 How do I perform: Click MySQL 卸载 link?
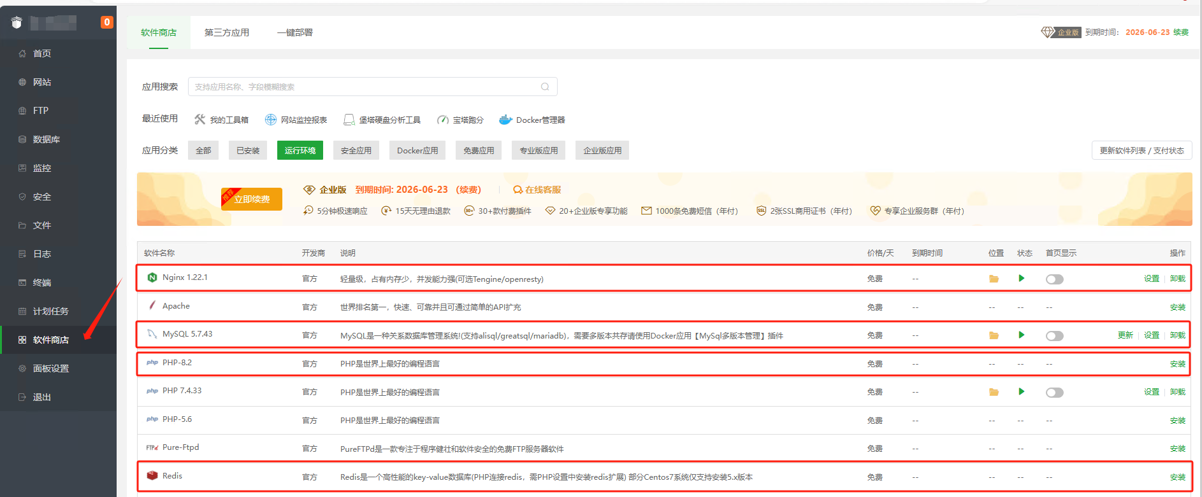1177,335
